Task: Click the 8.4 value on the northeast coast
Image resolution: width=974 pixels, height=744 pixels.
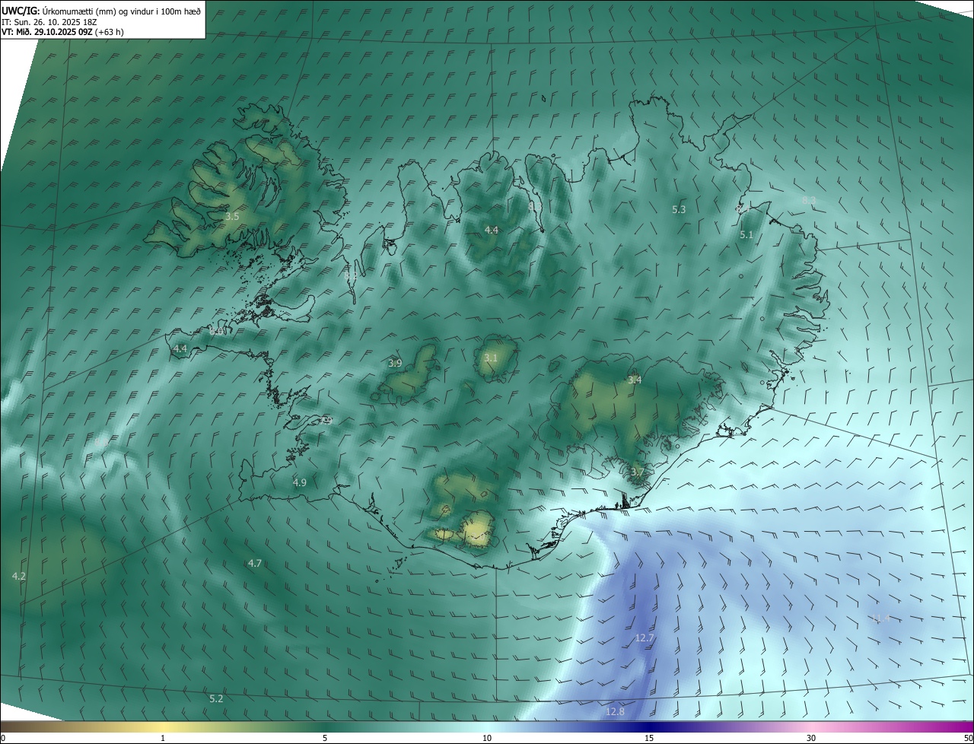Action: pos(743,208)
